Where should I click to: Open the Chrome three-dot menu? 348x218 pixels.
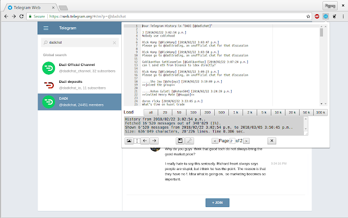click(x=343, y=16)
